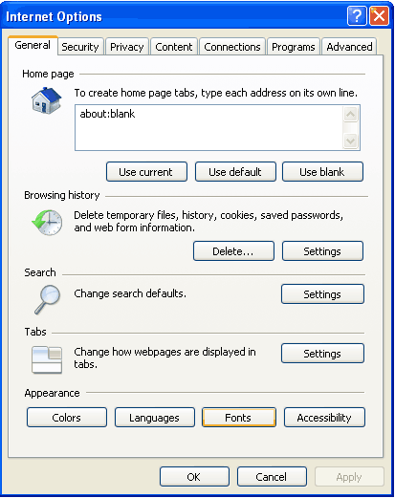Close the Internet Options dialog
The height and width of the screenshot is (498, 395).
[x=379, y=15]
